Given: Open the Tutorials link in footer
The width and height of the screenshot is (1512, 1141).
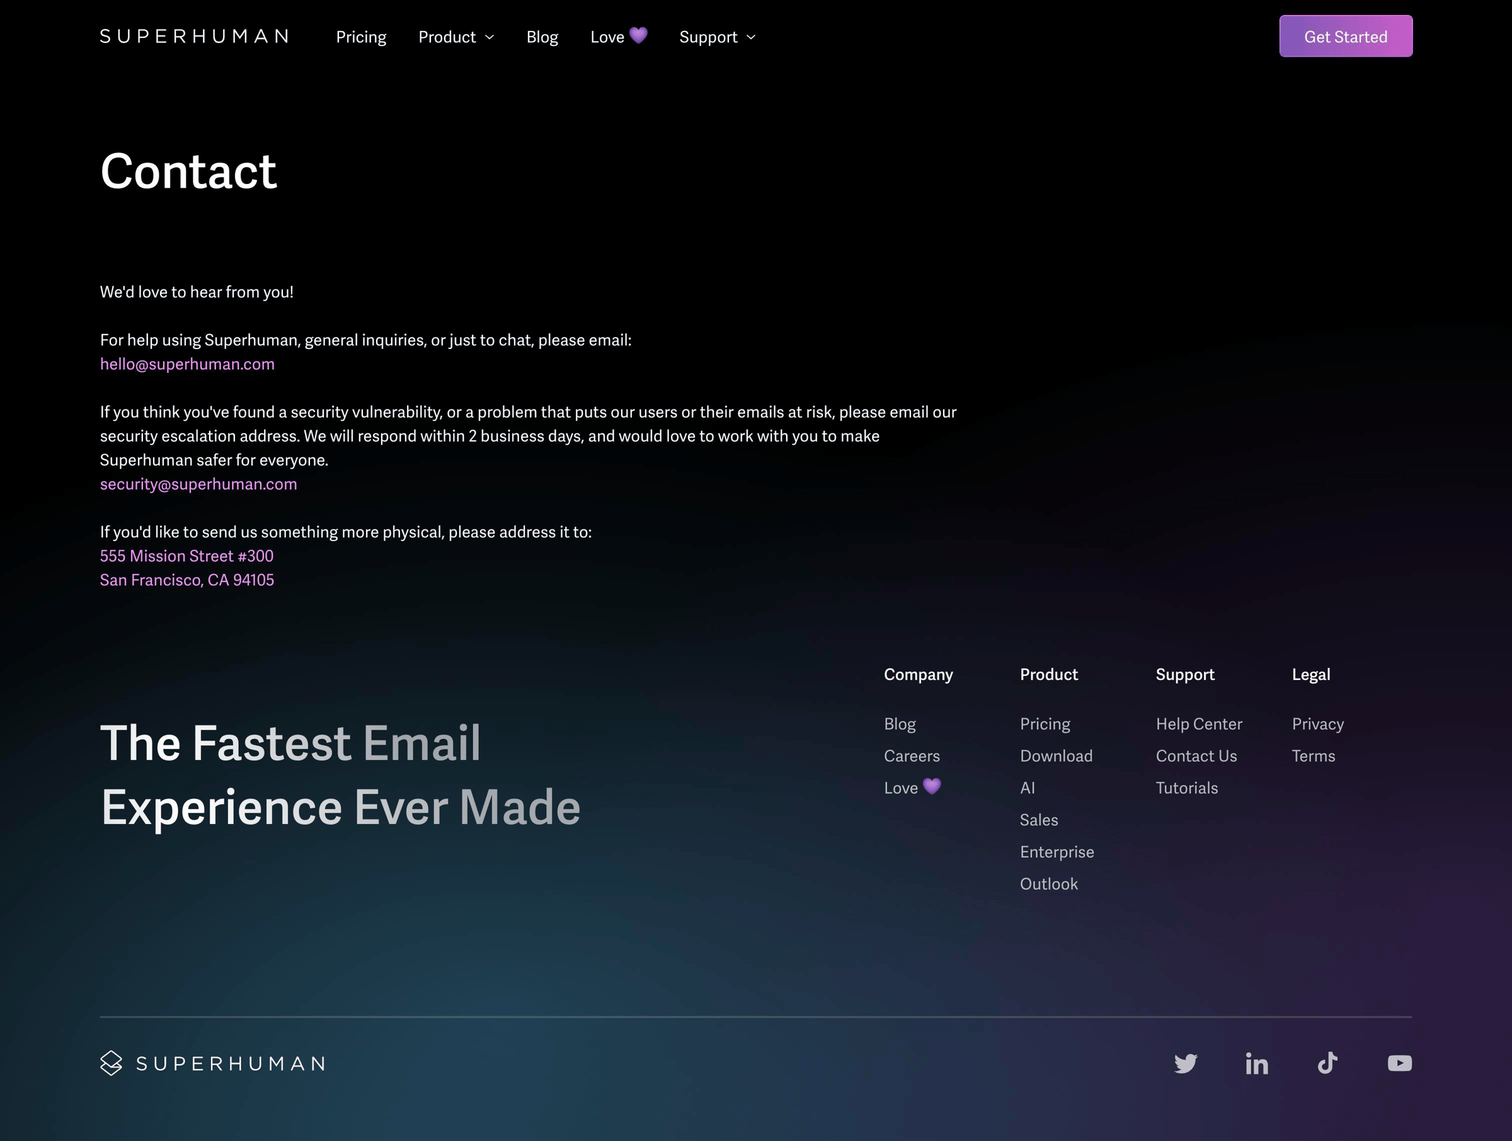Looking at the screenshot, I should click(x=1186, y=788).
